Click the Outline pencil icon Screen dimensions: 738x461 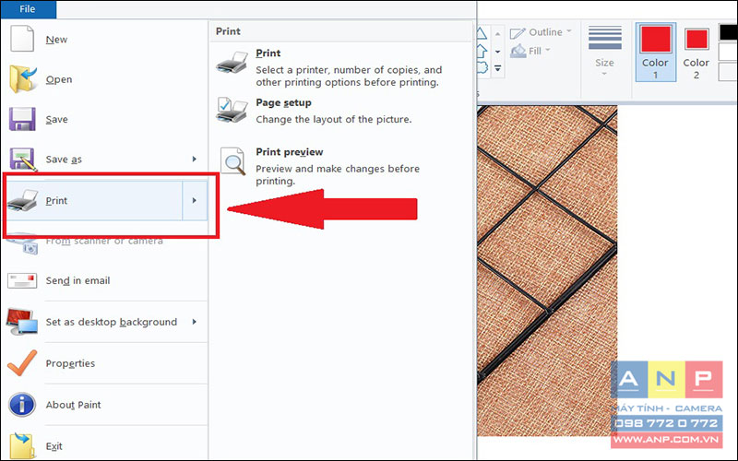click(x=518, y=33)
